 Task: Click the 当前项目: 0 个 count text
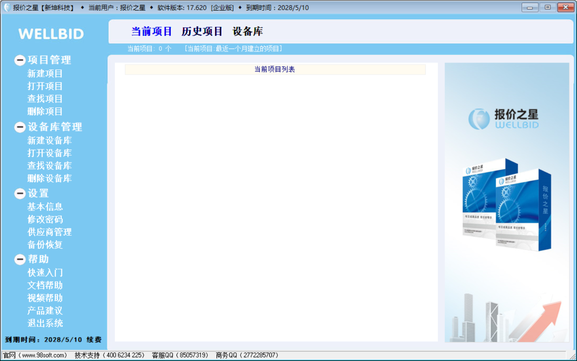(150, 49)
